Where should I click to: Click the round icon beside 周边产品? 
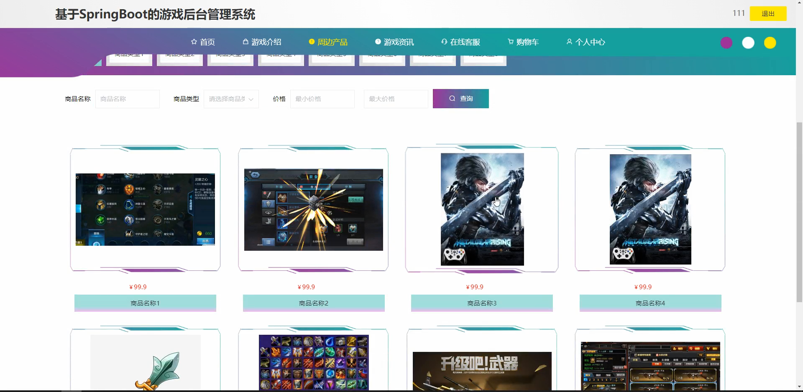(x=312, y=42)
